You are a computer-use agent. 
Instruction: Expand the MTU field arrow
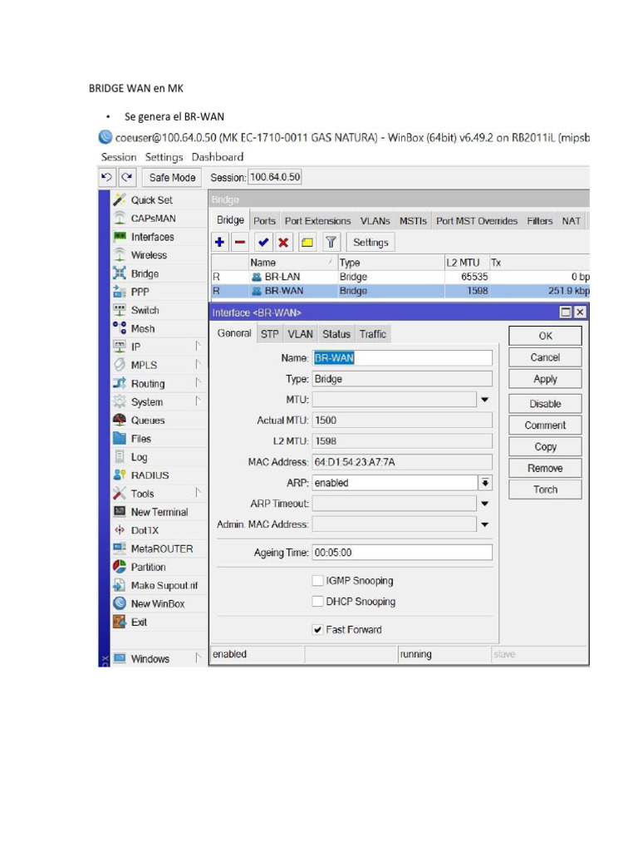[484, 400]
